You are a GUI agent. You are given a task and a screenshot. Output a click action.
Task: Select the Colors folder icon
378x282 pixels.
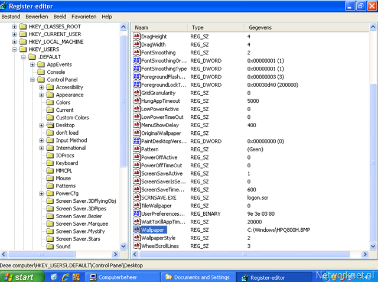[x=50, y=102]
